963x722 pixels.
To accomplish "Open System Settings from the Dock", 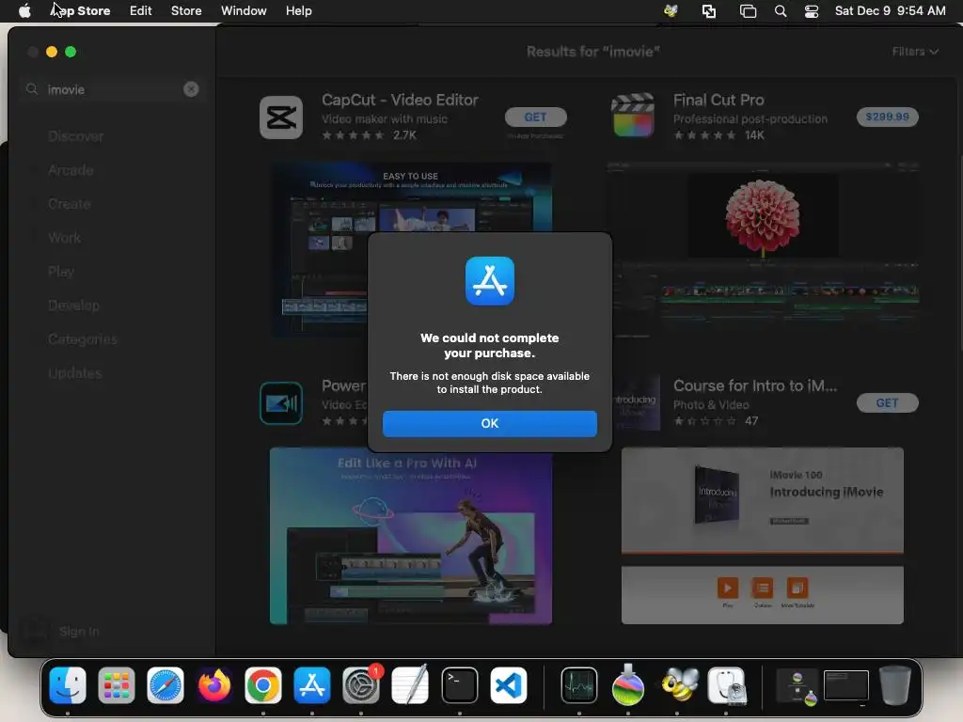I will point(361,685).
